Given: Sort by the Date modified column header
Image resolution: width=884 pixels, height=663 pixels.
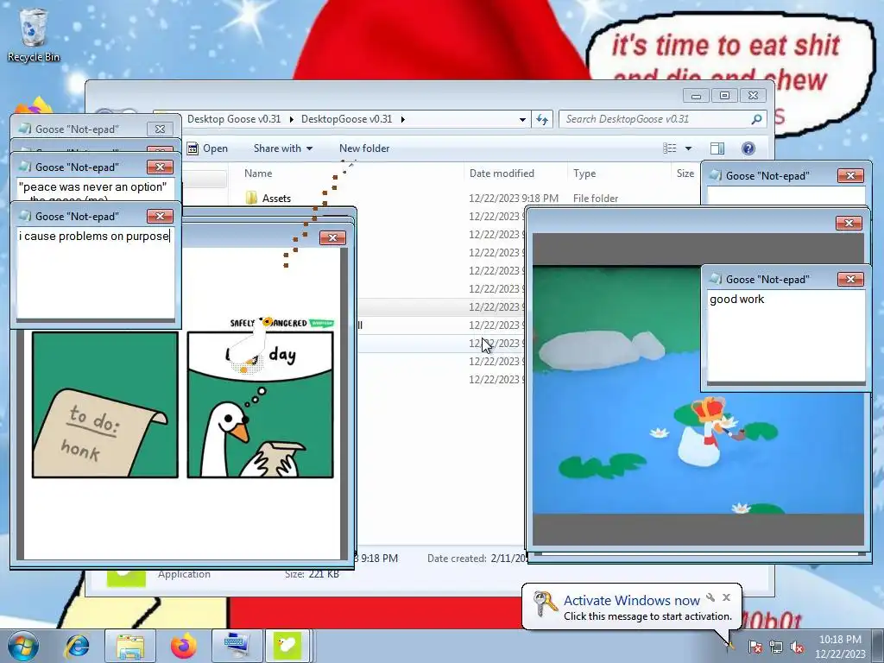Looking at the screenshot, I should (502, 173).
